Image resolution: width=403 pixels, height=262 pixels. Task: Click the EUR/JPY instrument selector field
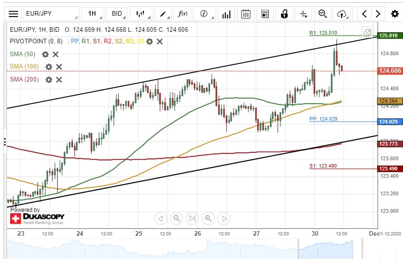click(51, 14)
